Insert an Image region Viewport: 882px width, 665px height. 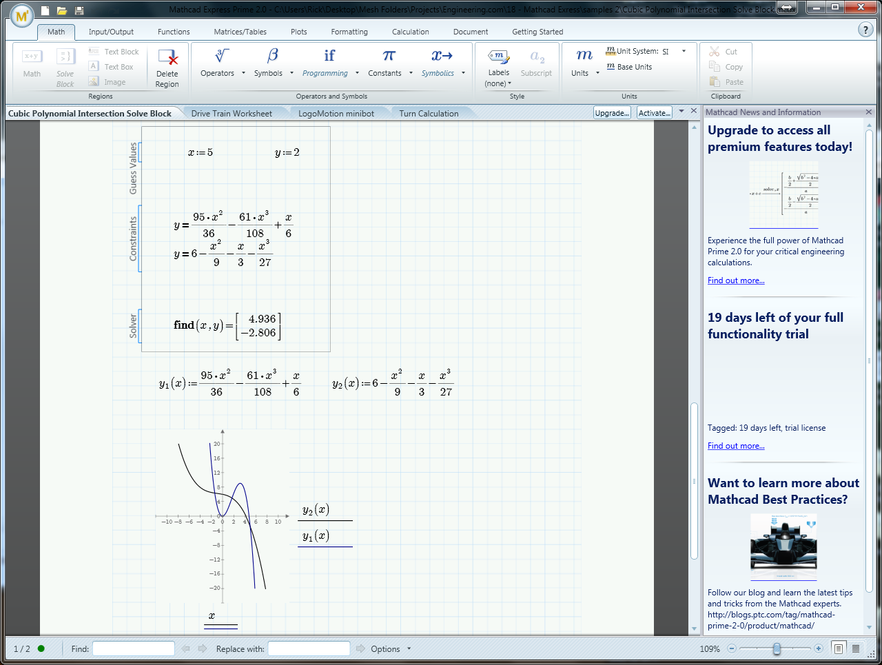(107, 82)
